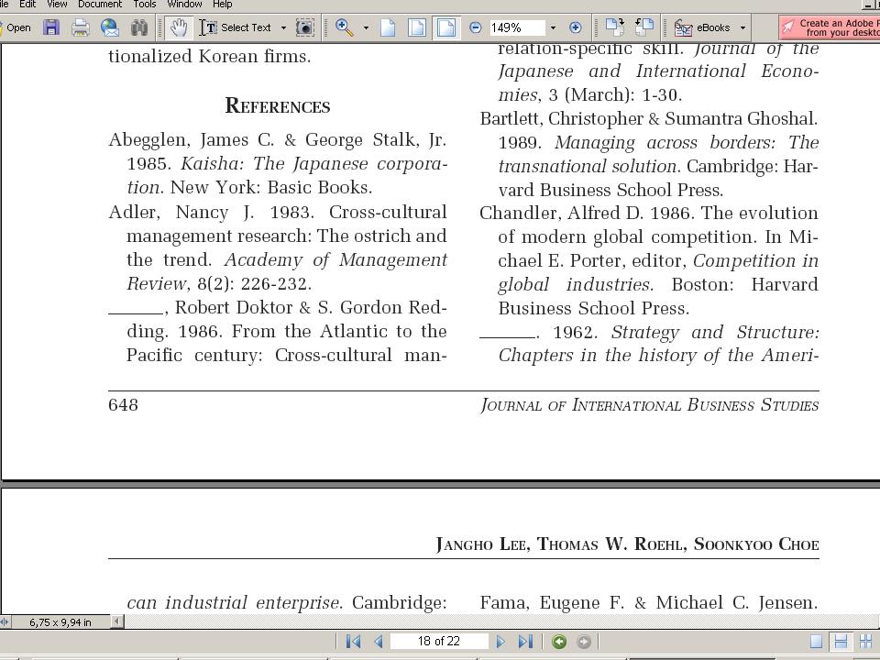Click the 'Fama, Eugene F.' reference line

pyautogui.click(x=649, y=602)
